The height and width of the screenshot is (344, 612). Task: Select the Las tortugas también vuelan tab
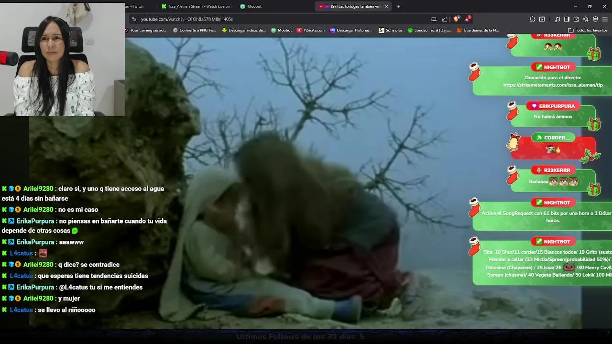coord(353,6)
